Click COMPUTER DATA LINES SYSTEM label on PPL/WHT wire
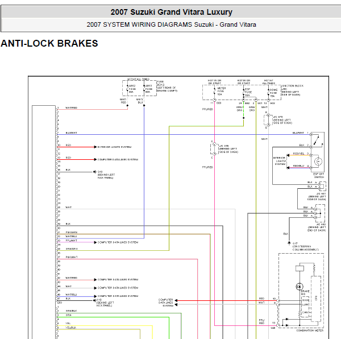Screen dimensions: 341x339 click(118, 242)
